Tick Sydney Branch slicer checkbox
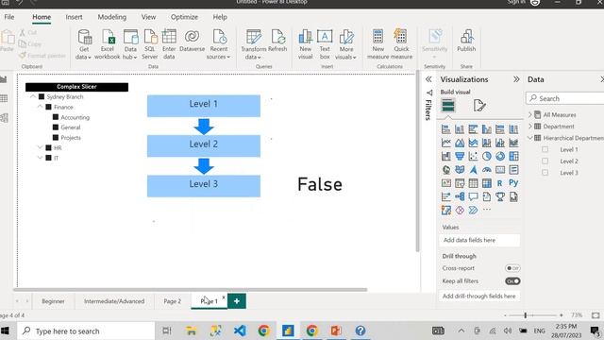This screenshot has width=604, height=340. point(42,96)
